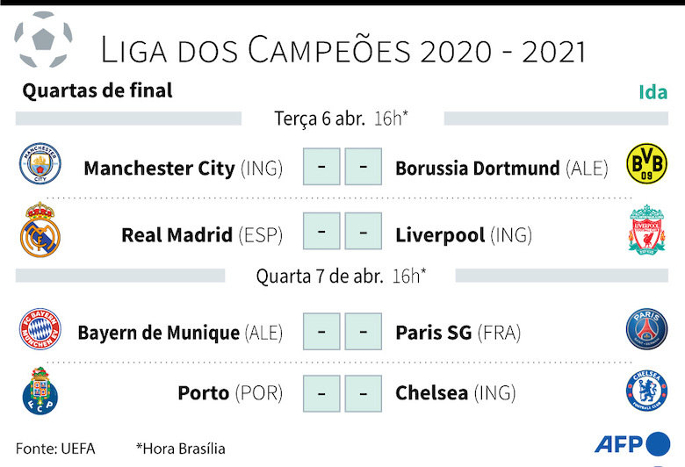The height and width of the screenshot is (467, 685).
Task: Click Borussia Dortmund's score box
Action: (363, 167)
